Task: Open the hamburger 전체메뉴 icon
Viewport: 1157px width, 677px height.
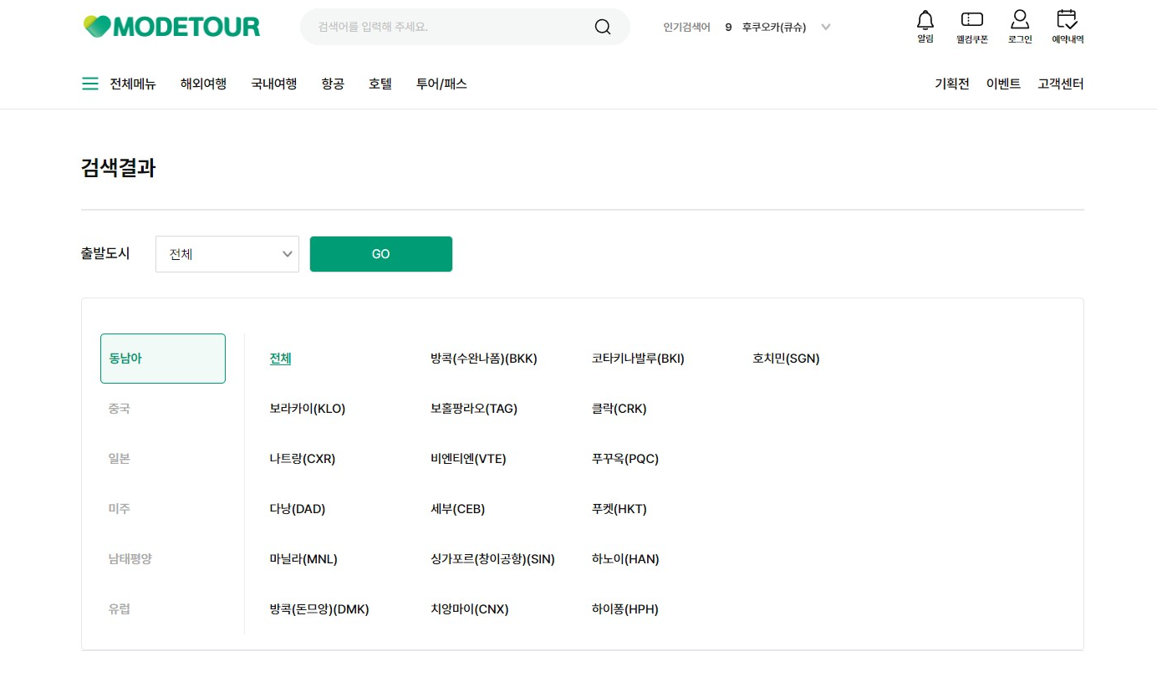Action: coord(89,83)
